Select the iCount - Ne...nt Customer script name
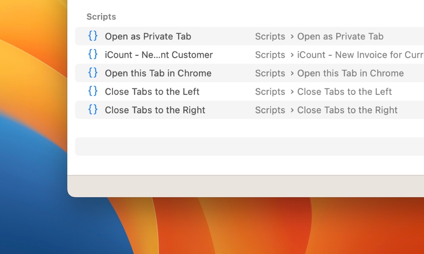Viewport: 424px width, 254px height. 159,55
